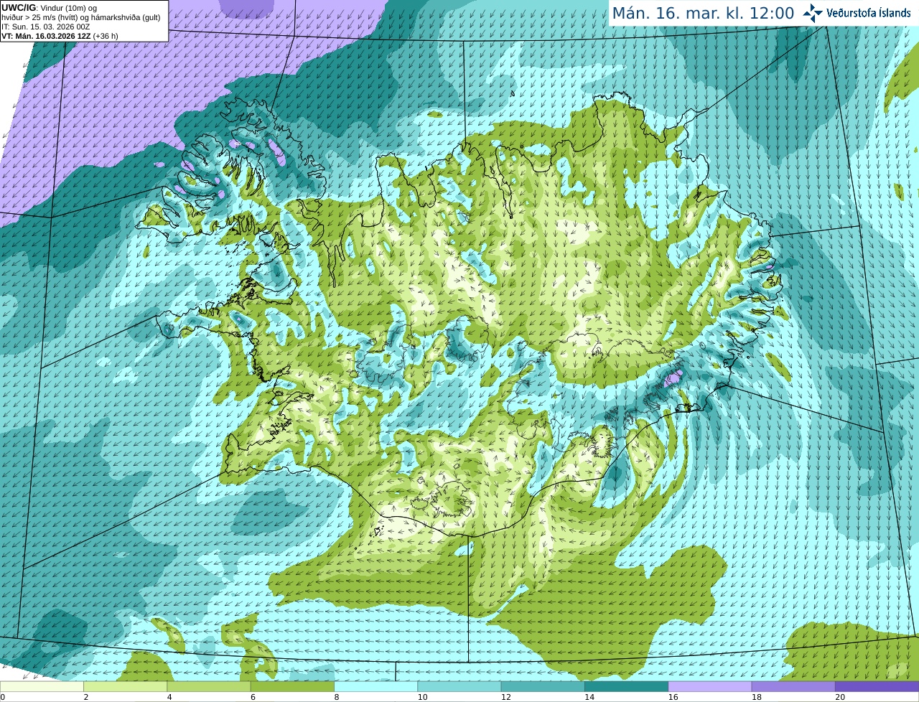Click the 'IT: Sun. 15. 03. 2026 00Z' line
919x702 pixels.
45,27
